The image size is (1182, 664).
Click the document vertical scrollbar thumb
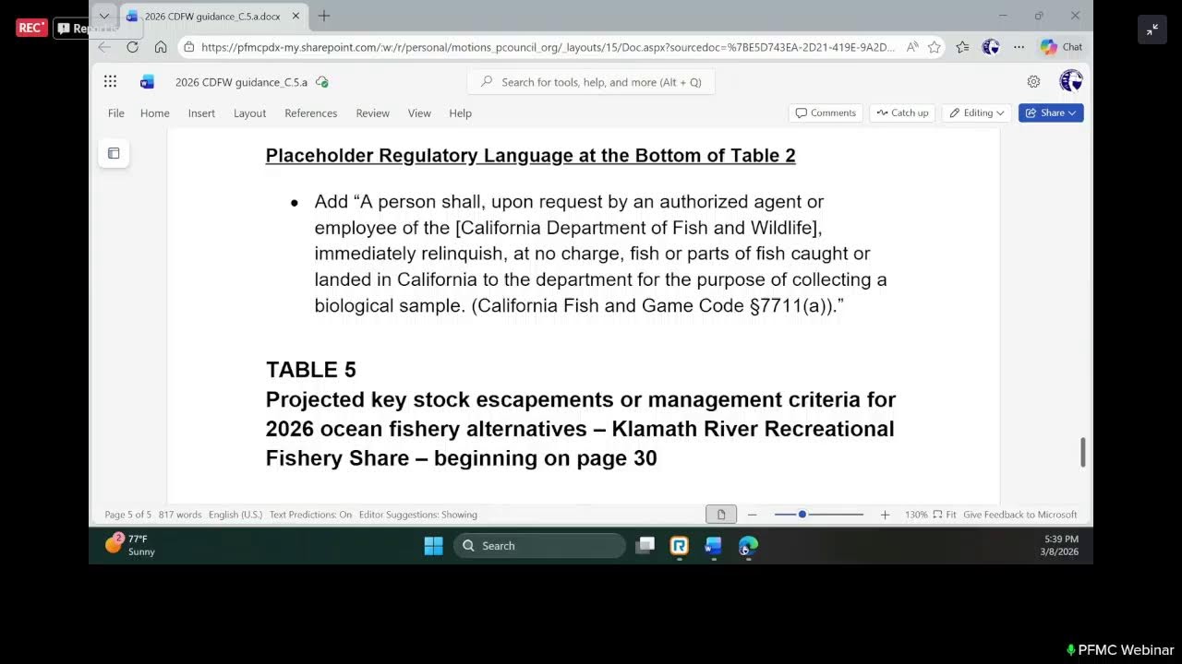[1082, 452]
